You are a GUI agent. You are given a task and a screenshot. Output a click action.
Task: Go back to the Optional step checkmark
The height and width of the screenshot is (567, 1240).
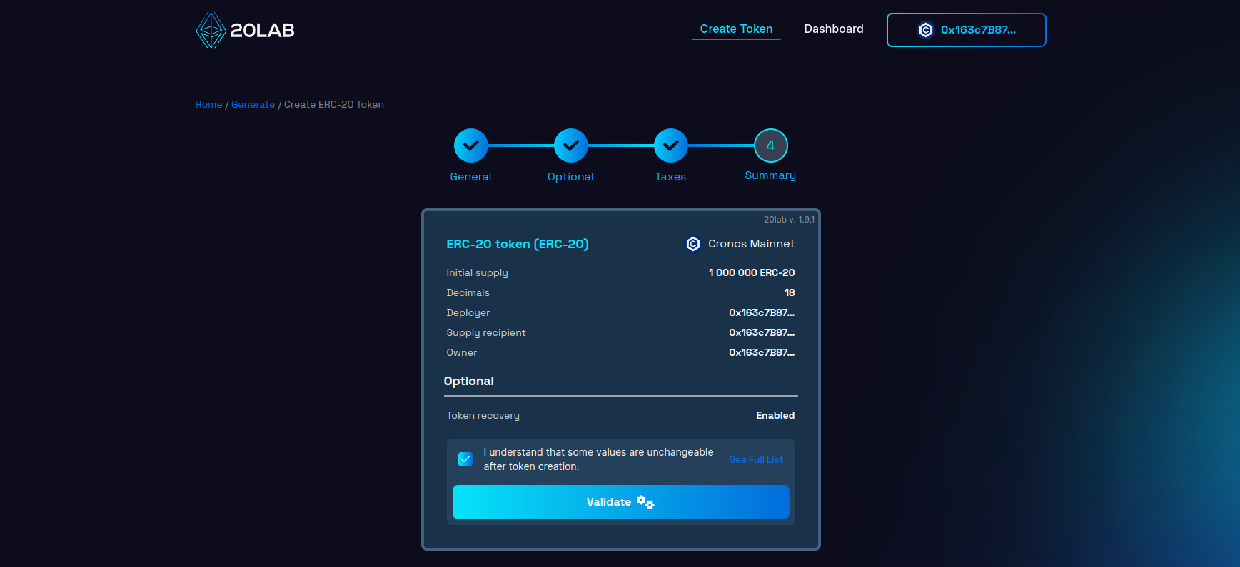(x=571, y=145)
